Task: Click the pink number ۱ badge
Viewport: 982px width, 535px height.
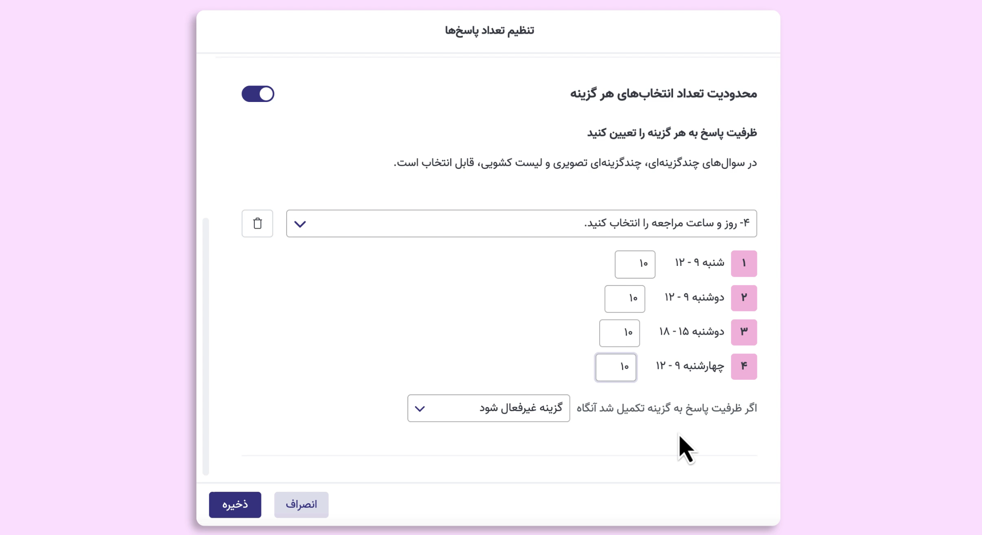Action: click(744, 264)
